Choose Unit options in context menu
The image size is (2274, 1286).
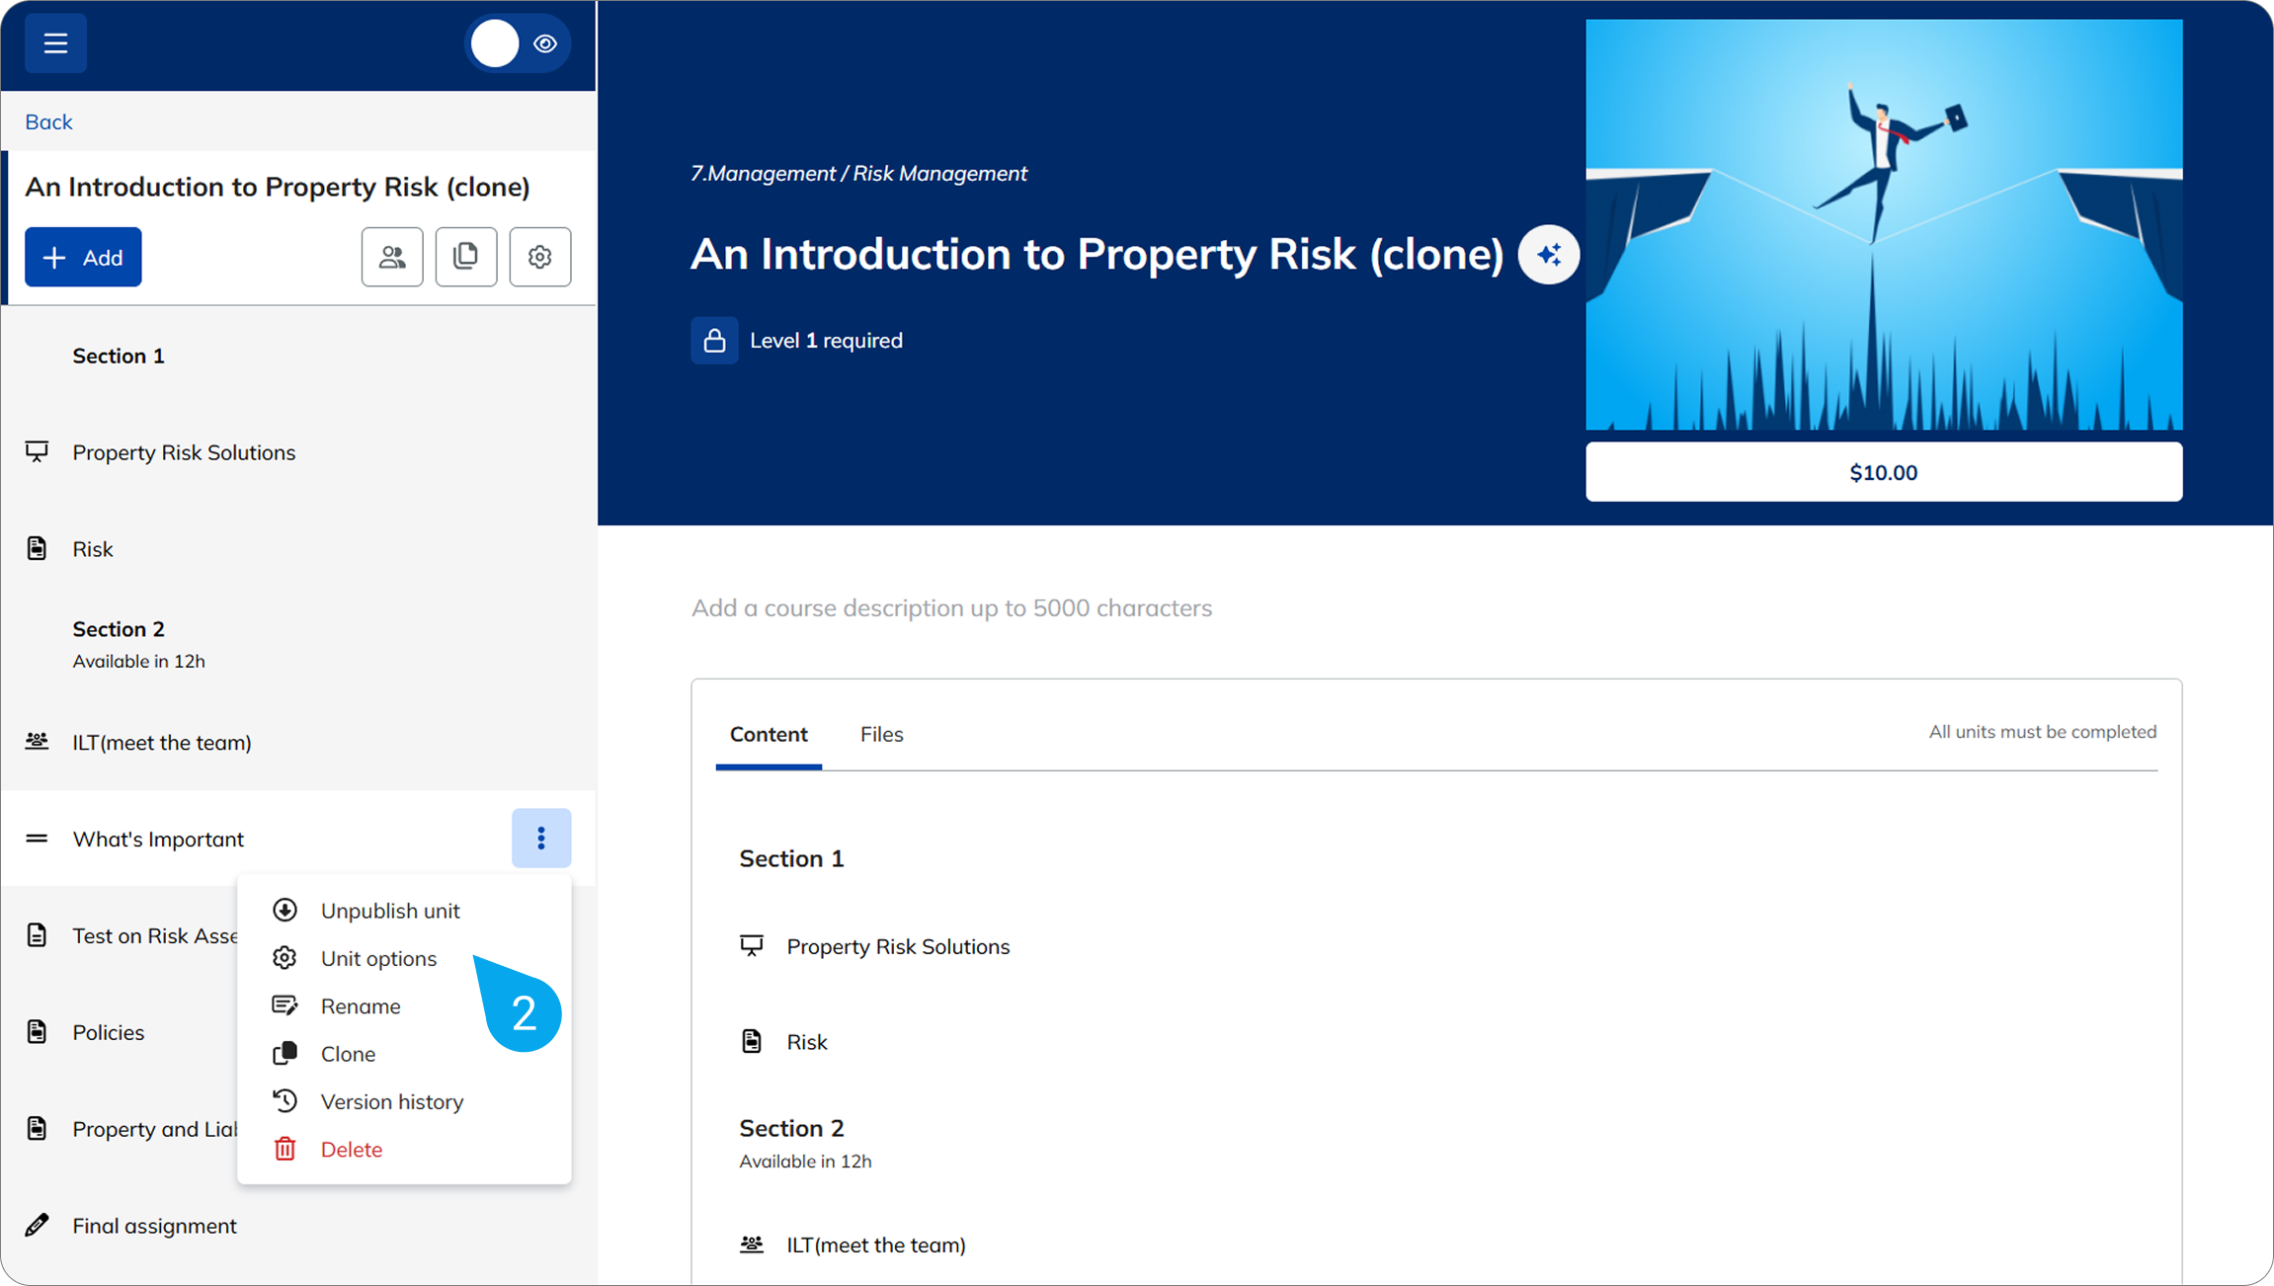click(378, 958)
